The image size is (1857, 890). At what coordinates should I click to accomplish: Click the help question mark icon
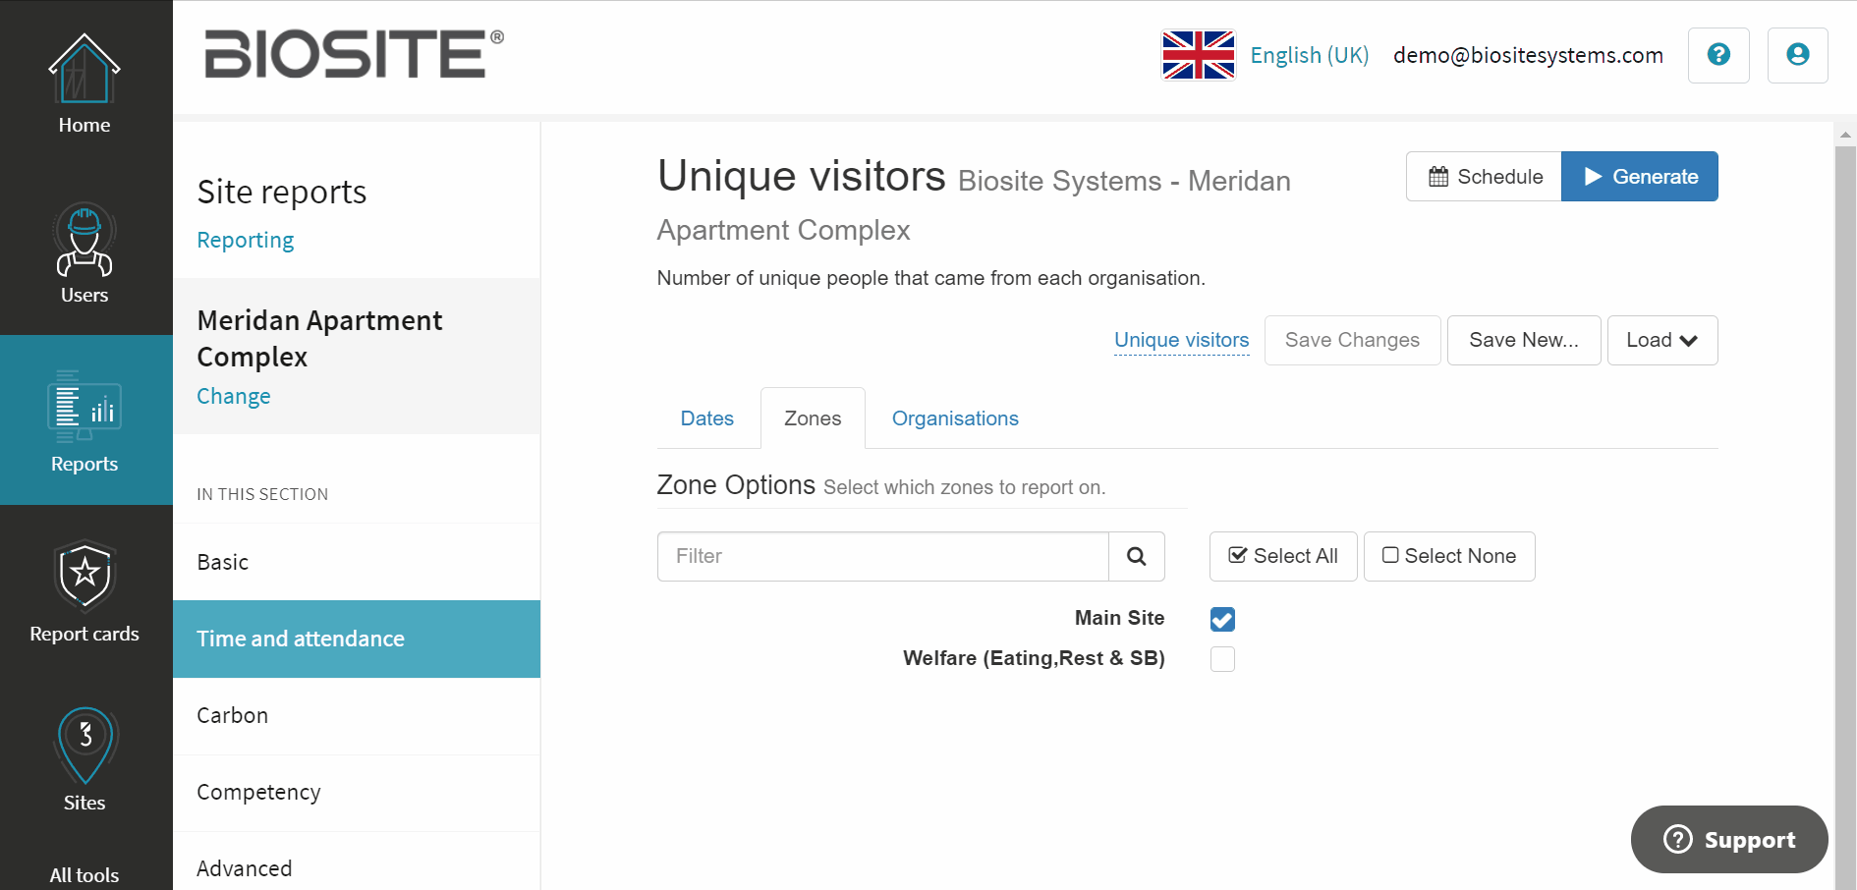[x=1718, y=55]
